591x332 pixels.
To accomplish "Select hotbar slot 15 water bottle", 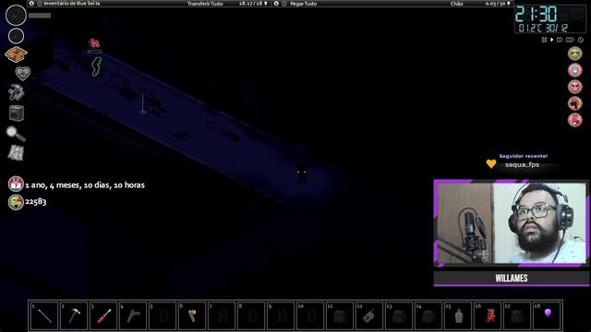I will pos(458,315).
